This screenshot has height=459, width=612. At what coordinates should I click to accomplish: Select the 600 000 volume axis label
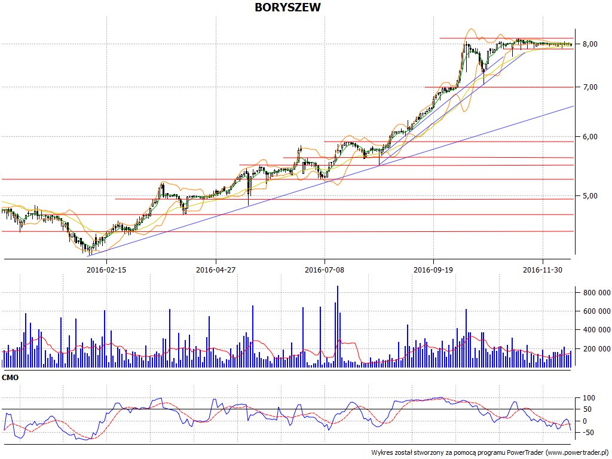(x=596, y=311)
